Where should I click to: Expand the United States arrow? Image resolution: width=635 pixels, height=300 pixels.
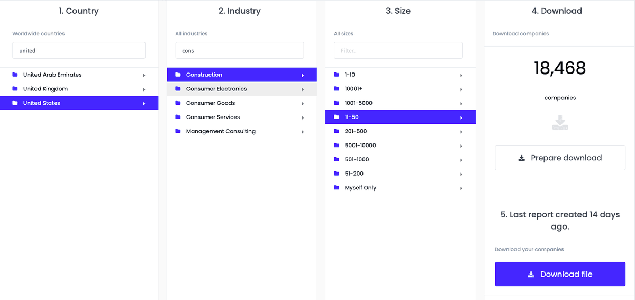[144, 104]
